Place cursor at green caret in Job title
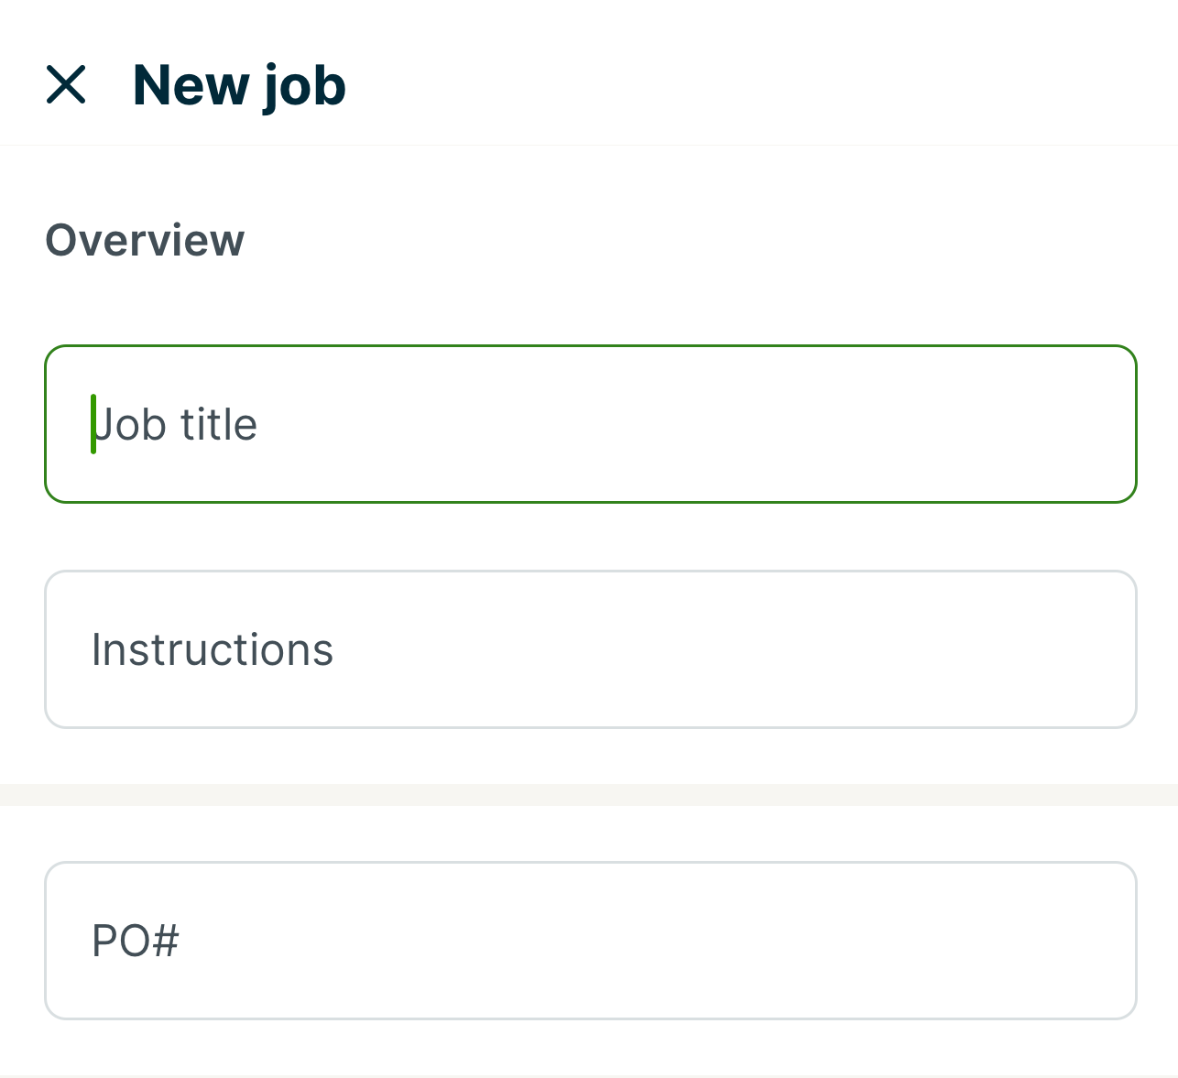This screenshot has height=1078, width=1178. coord(93,424)
